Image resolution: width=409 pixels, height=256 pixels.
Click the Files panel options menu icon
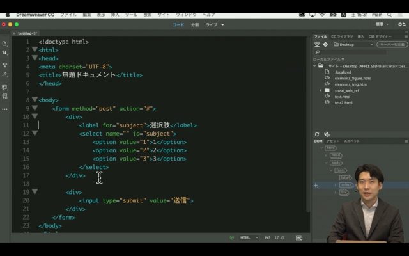click(406, 36)
